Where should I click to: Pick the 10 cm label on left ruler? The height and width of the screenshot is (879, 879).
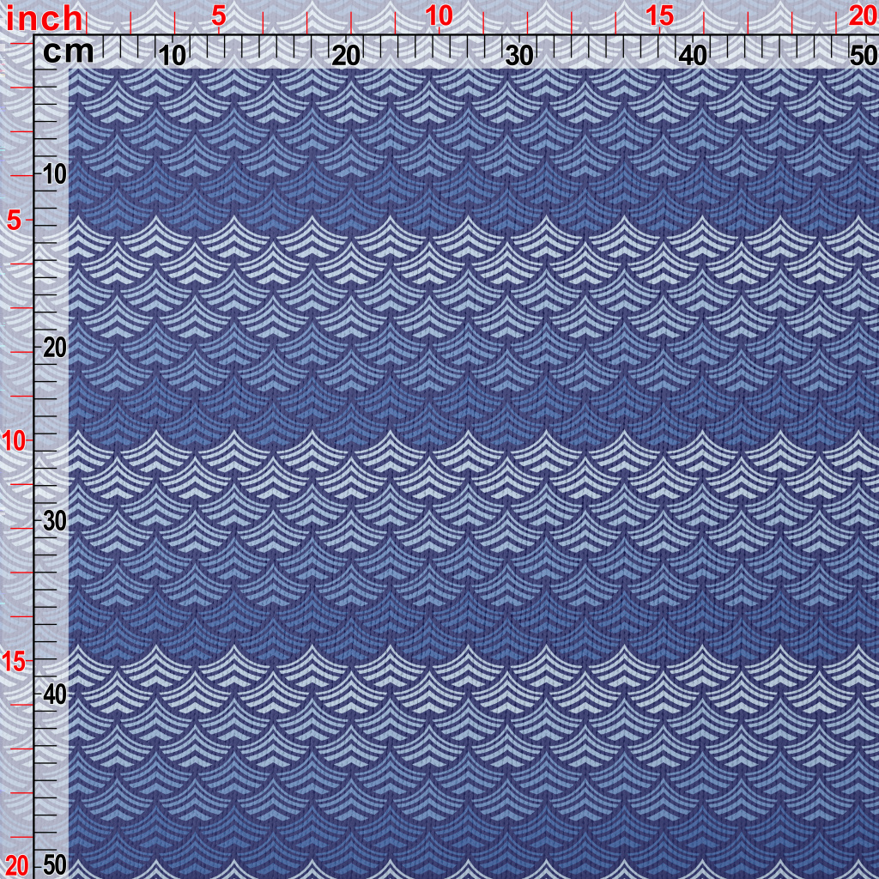(54, 174)
